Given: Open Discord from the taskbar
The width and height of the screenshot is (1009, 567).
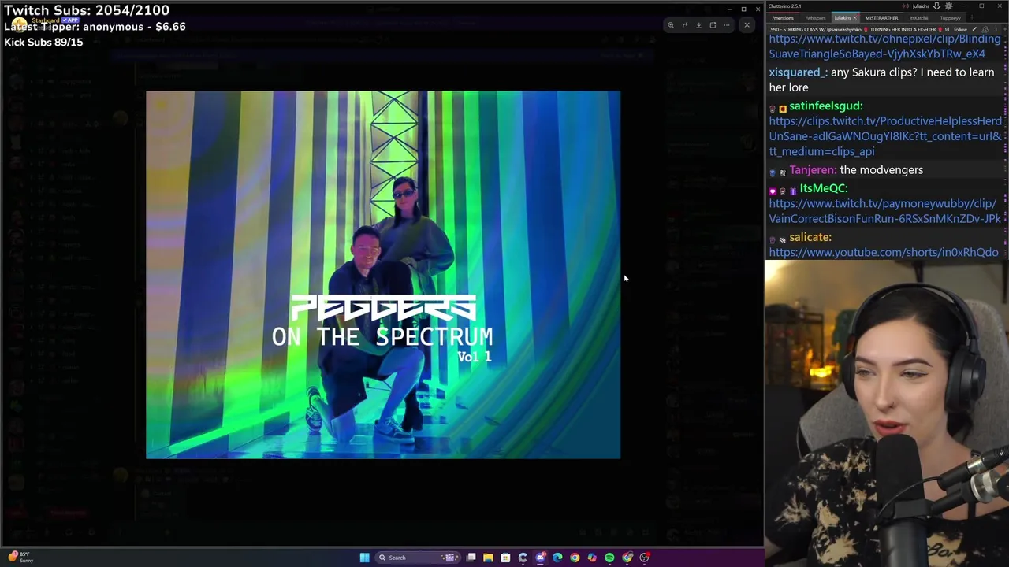Looking at the screenshot, I should (x=540, y=558).
